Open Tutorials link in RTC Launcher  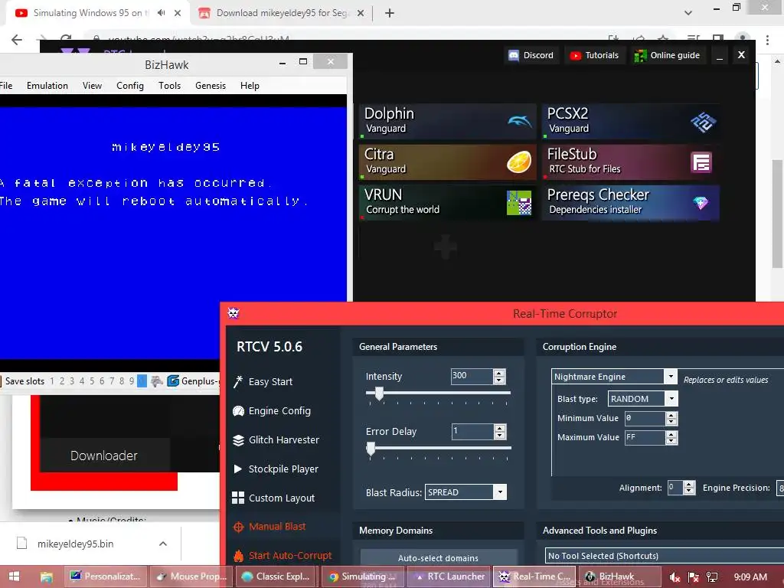(595, 55)
